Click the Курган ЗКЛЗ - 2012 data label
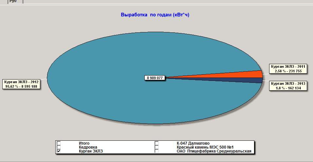This screenshot has height=162, width=313. pyautogui.click(x=22, y=84)
